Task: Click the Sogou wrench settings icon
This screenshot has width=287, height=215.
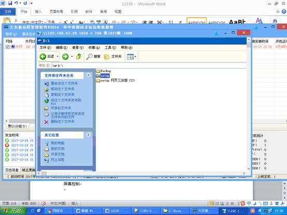Action: pyautogui.click(x=283, y=204)
